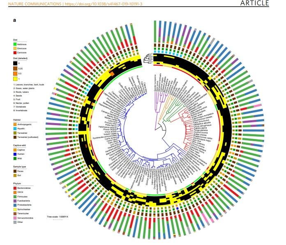Click the Anthropogenic legend label text

(x=24, y=124)
